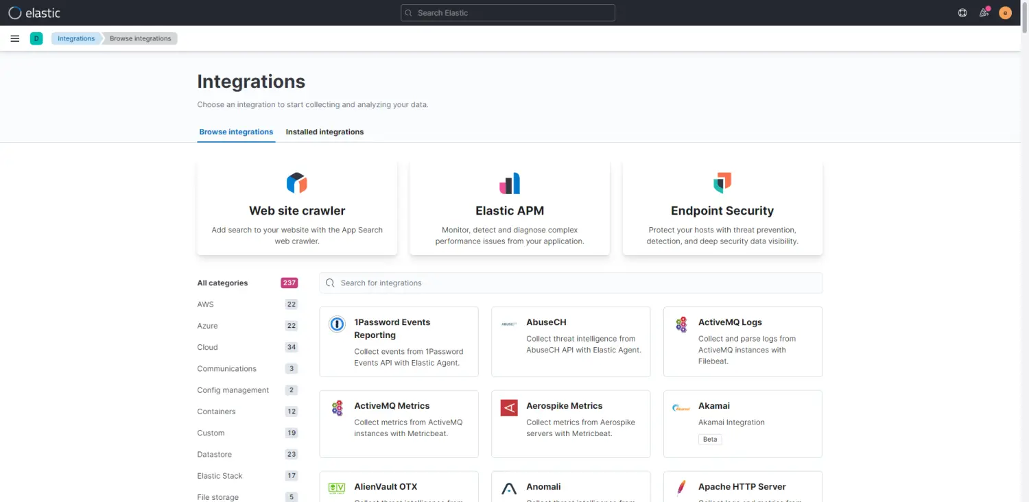Open the Endpoint Security title

tap(722, 211)
